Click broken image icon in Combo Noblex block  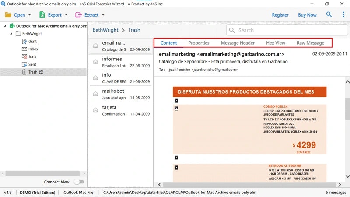tap(176, 108)
